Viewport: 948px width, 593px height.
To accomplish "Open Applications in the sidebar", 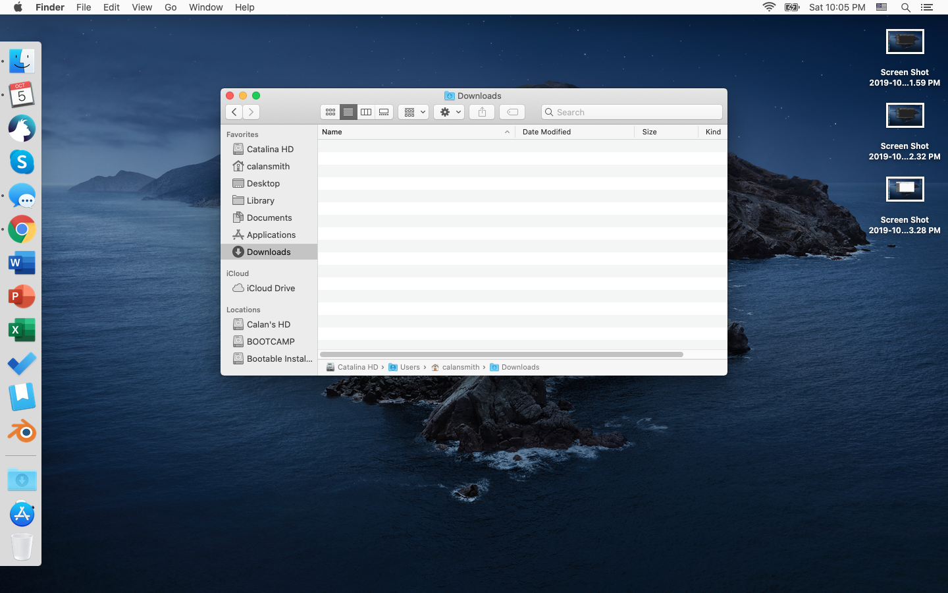I will pyautogui.click(x=271, y=235).
